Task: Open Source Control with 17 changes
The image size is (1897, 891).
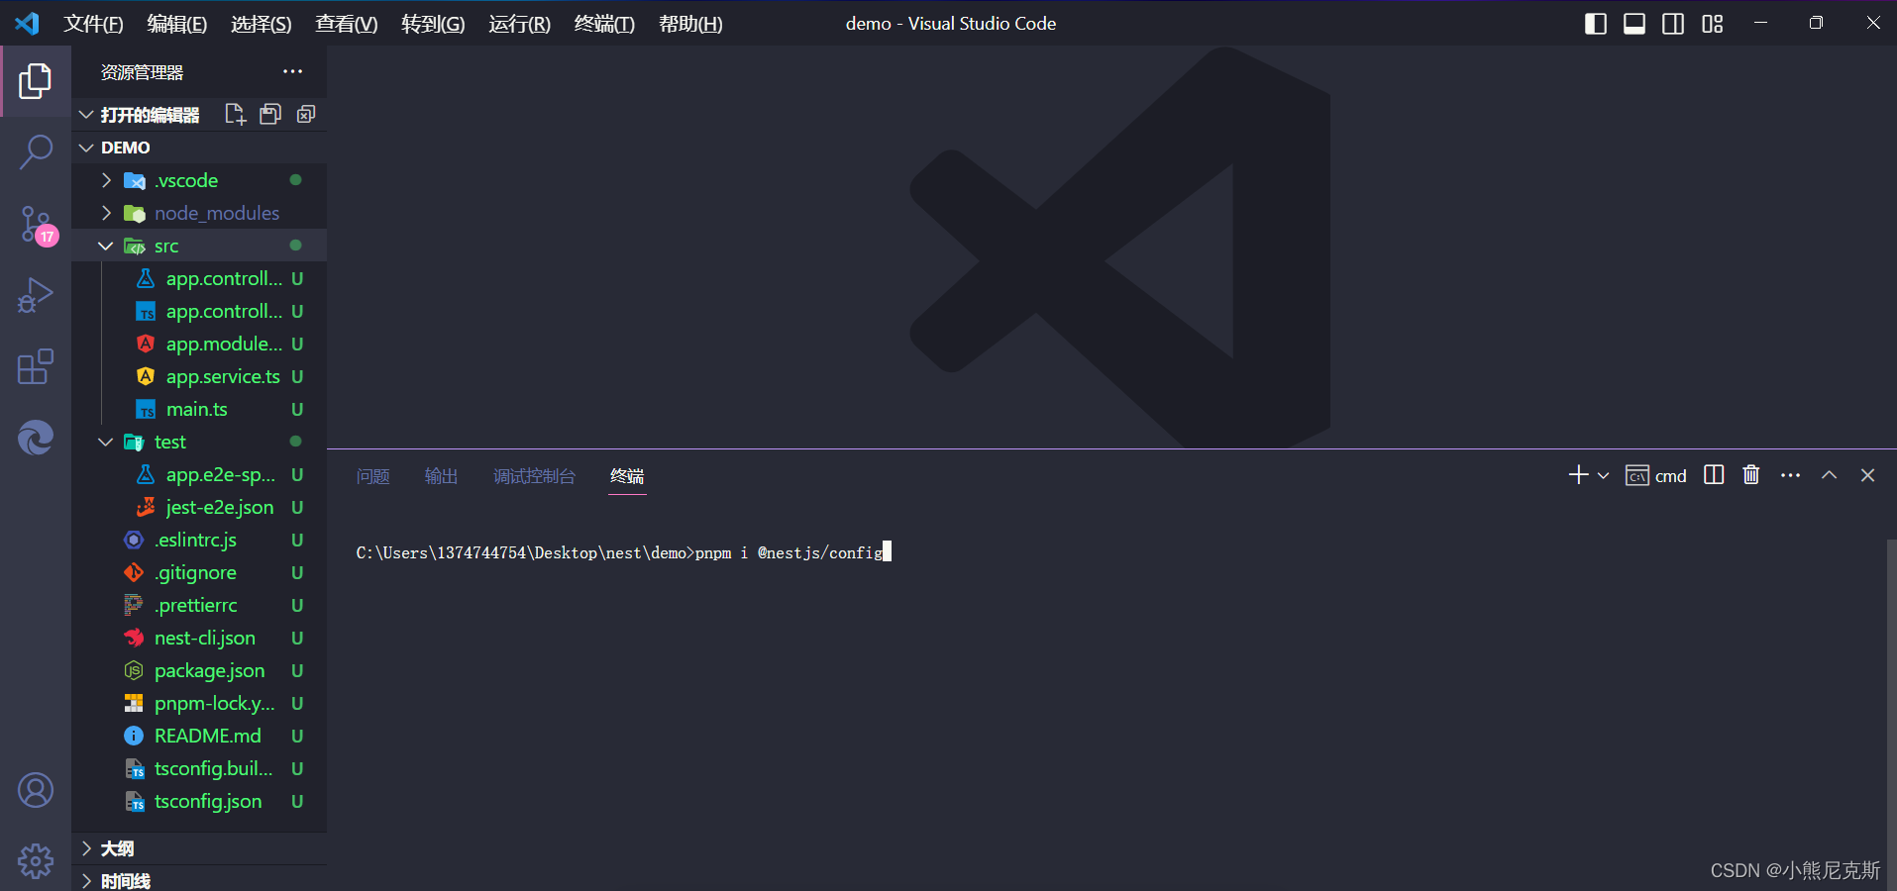Action: pos(37,225)
